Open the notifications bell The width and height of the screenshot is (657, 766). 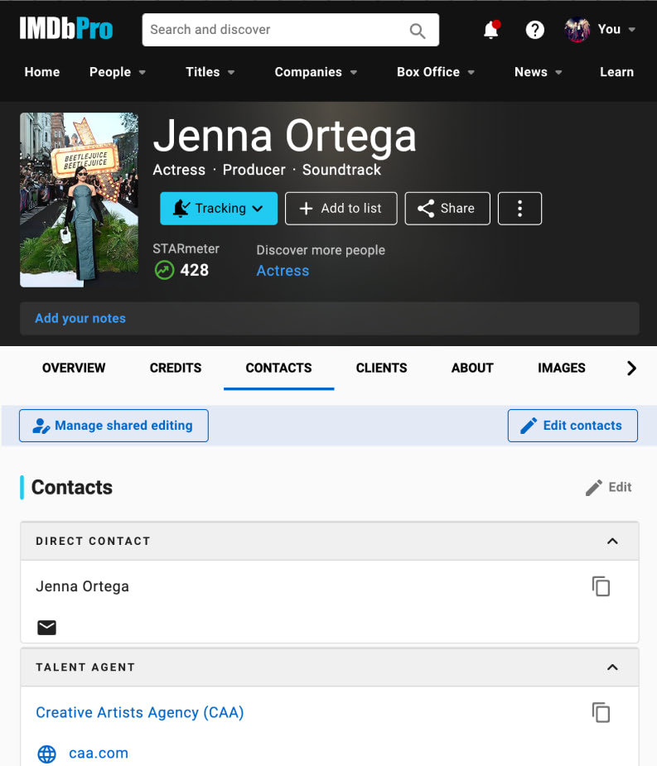pyautogui.click(x=490, y=30)
